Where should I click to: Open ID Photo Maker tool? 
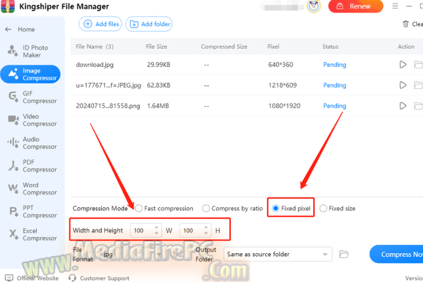click(32, 51)
